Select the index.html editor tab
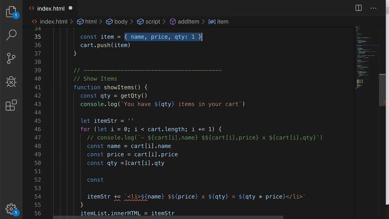This screenshot has width=389, height=219. pos(51,9)
